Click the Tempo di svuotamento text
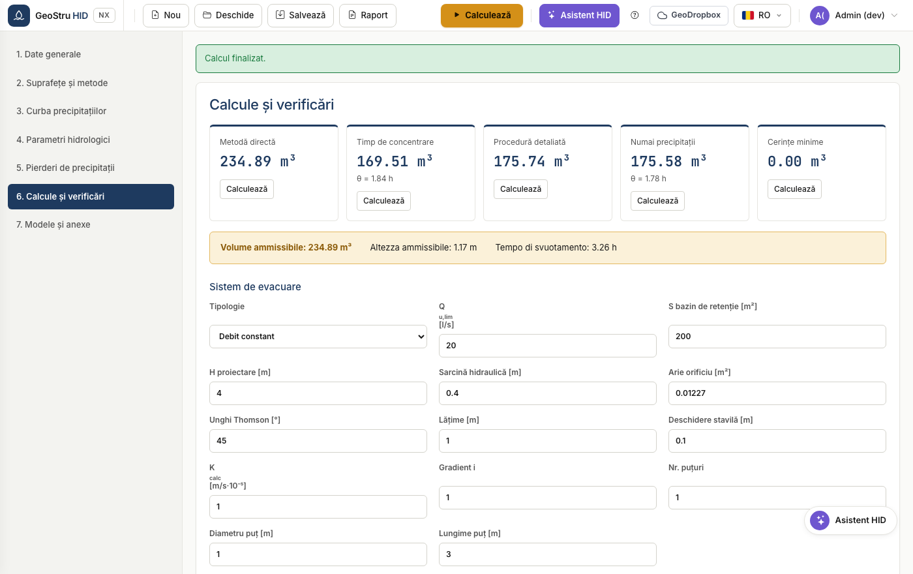 556,248
